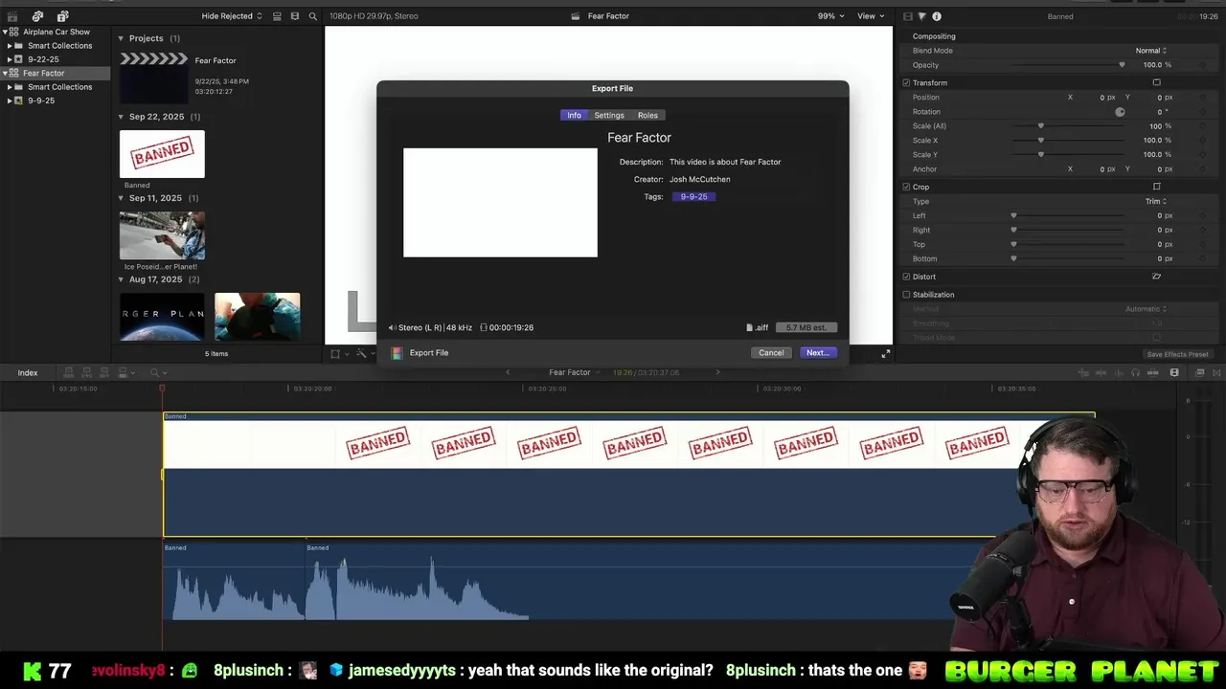
Task: Collapse the Sep 11, 2025 group
Action: [x=121, y=198]
